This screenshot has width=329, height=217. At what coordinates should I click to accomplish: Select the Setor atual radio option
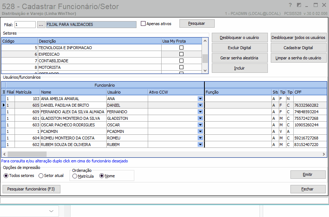[x=41, y=175]
